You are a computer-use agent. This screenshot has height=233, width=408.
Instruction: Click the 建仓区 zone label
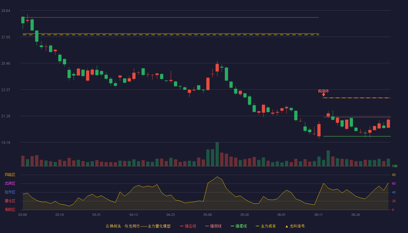[10, 201]
